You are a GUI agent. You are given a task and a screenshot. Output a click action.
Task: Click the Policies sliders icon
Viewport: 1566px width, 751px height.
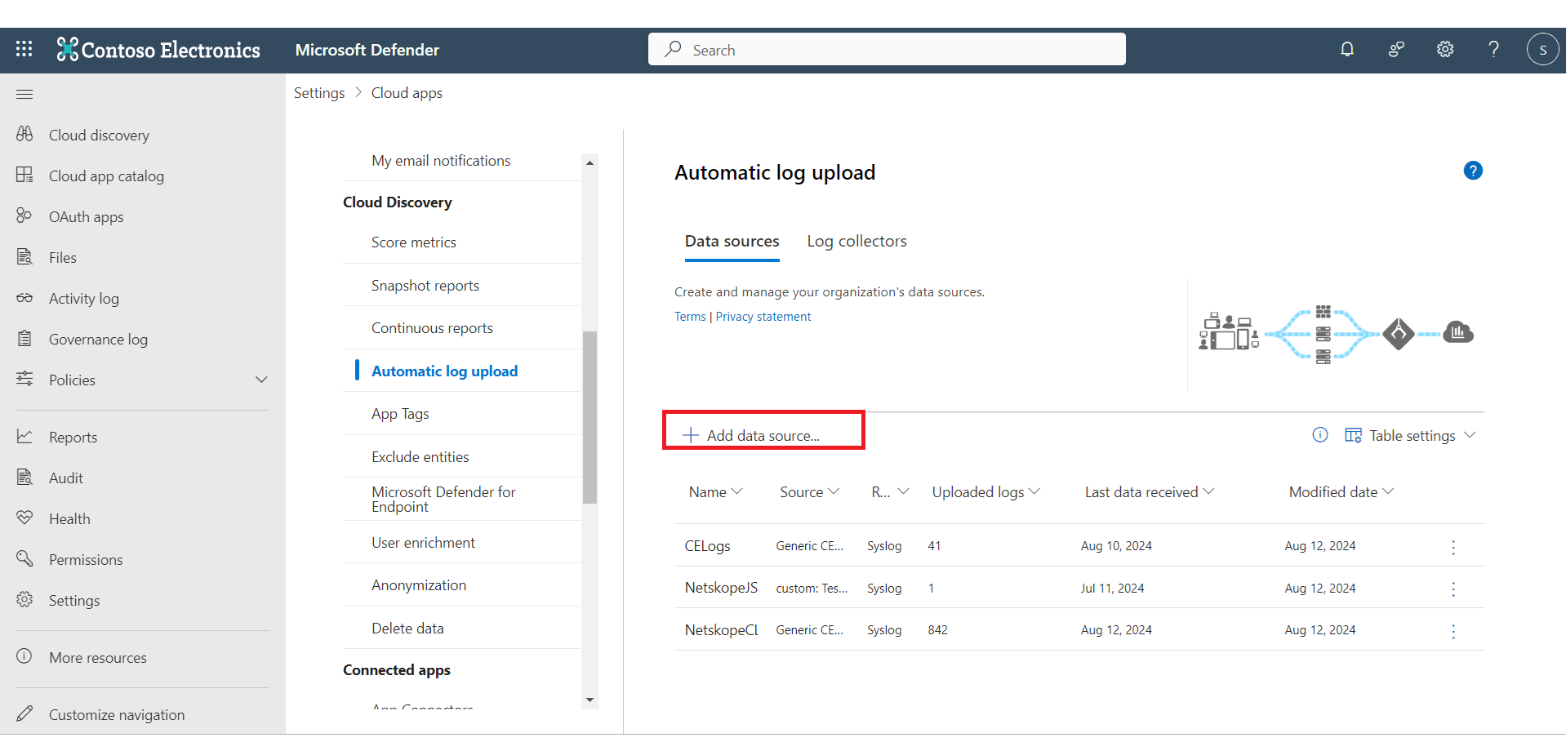pyautogui.click(x=24, y=379)
